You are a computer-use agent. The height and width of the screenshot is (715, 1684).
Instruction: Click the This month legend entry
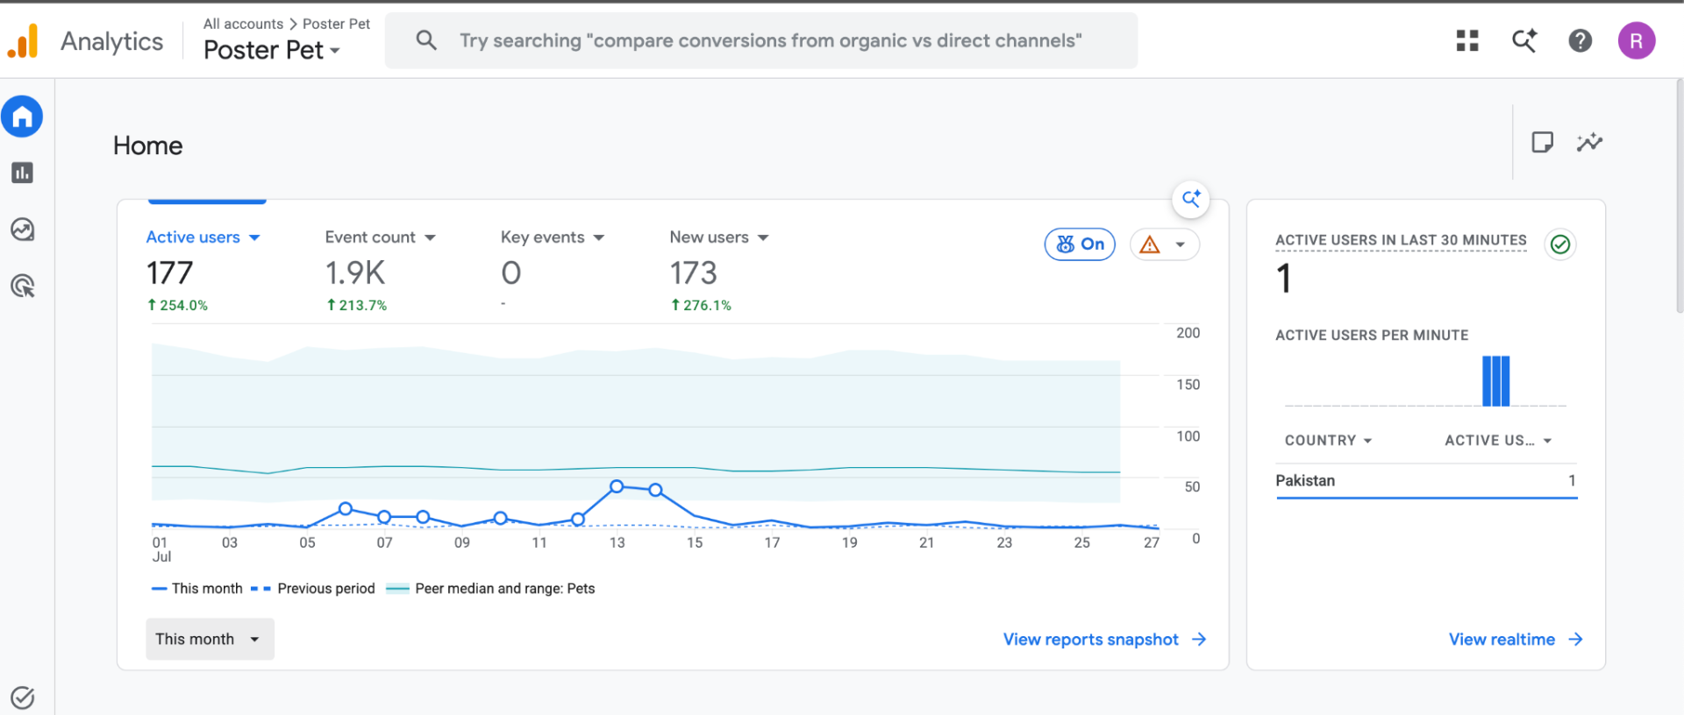(x=197, y=589)
